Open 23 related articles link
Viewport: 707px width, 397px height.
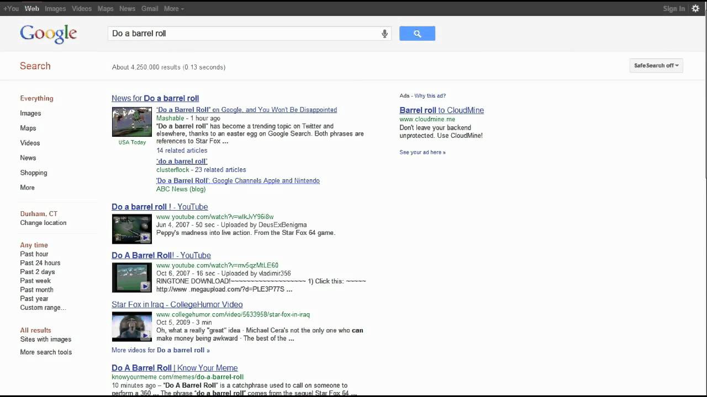click(x=220, y=170)
